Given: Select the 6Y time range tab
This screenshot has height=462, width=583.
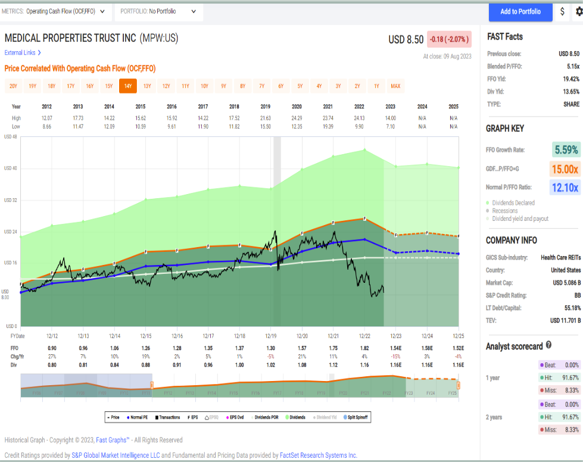Looking at the screenshot, I should [x=281, y=86].
